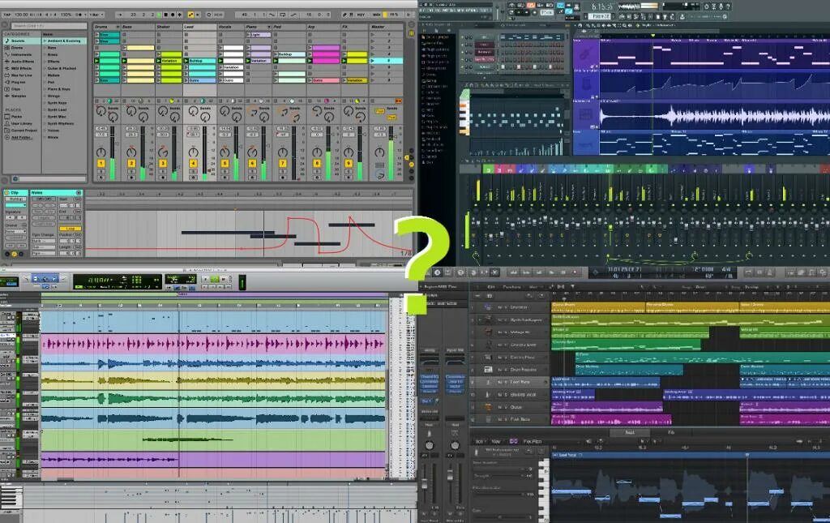Click Ableton's green transport Play button
This screenshot has width=830, height=523.
(x=158, y=15)
